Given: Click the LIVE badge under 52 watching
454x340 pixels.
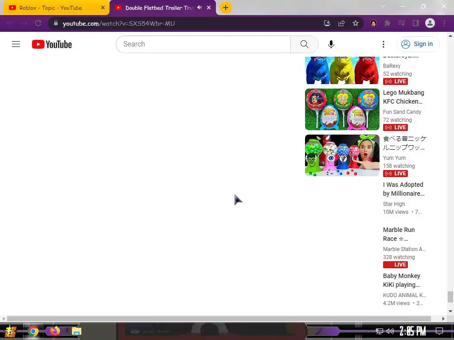Looking at the screenshot, I should coord(395,81).
